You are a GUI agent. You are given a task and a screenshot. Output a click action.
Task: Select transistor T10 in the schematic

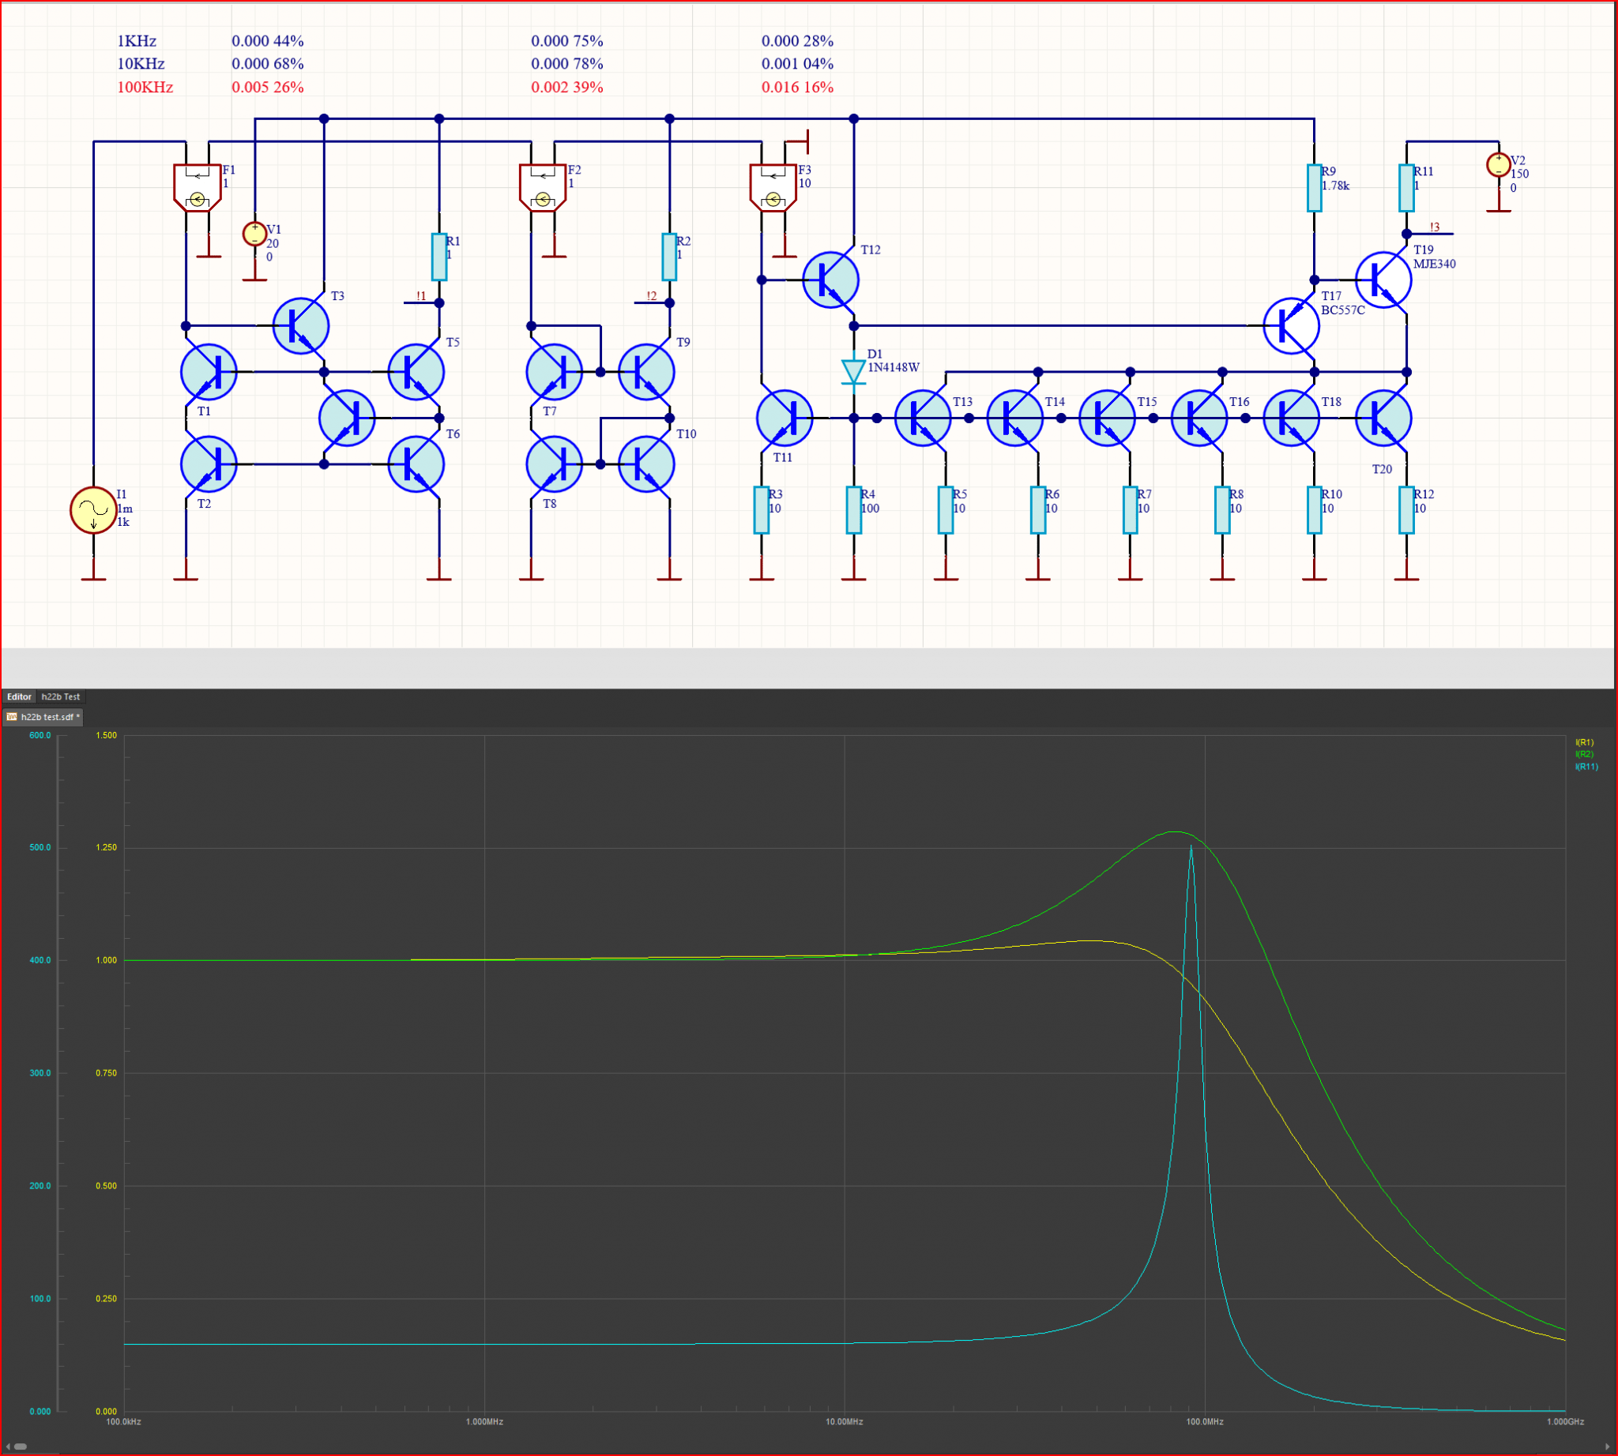[646, 464]
